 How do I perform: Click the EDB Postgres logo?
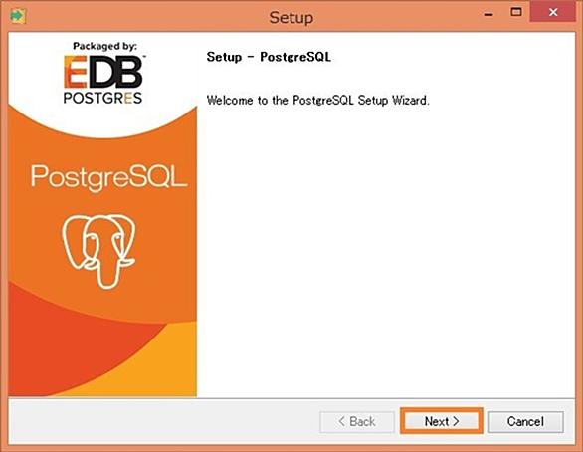click(x=103, y=80)
